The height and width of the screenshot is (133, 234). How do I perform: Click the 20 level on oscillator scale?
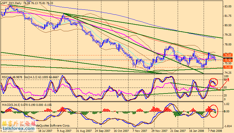[x=225, y=96]
